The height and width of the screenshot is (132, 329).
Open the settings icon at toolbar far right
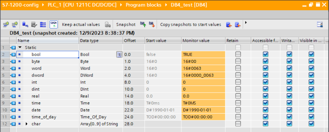(320, 25)
